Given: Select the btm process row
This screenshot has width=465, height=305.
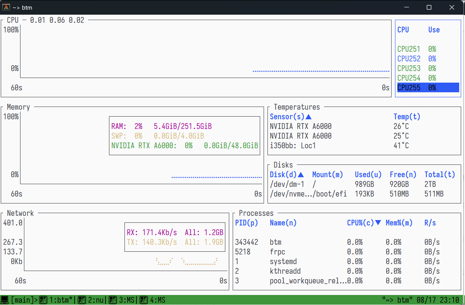Looking at the screenshot, I should pos(347,242).
